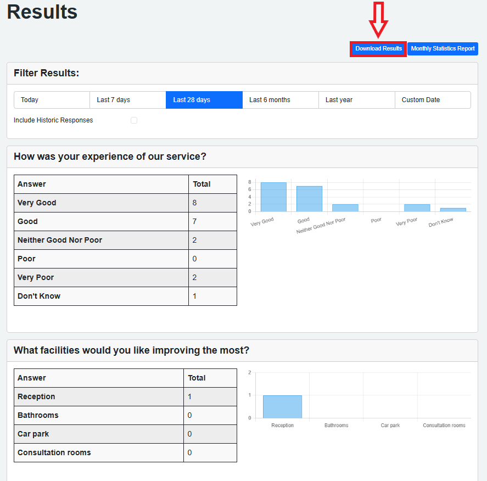Image resolution: width=487 pixels, height=481 pixels.
Task: Choose the Last year filter
Action: 356,100
